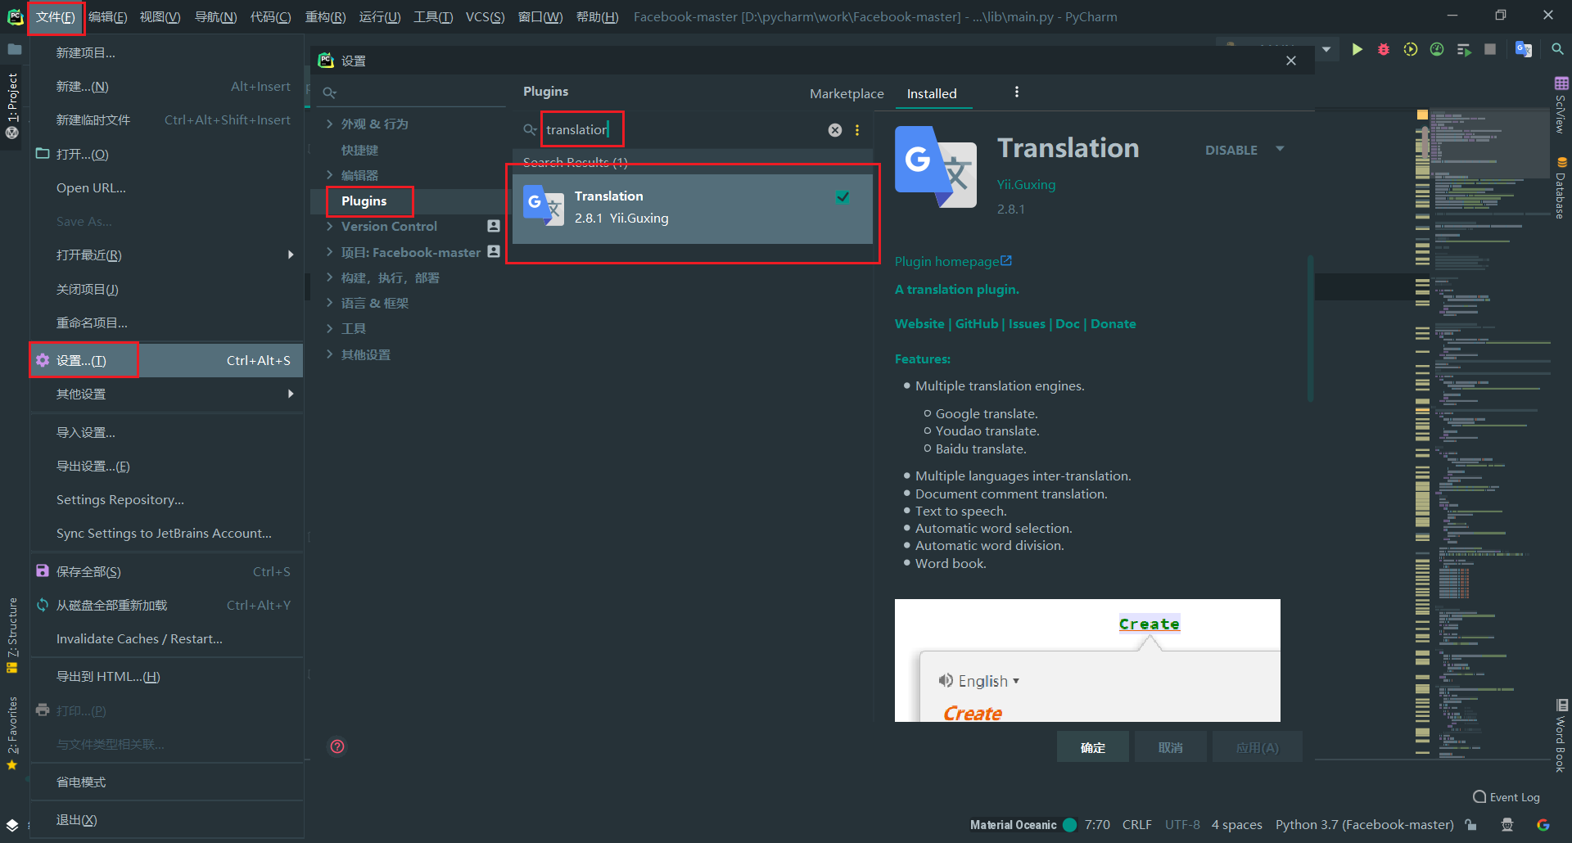Click the large Translation plugin logo

(x=936, y=167)
